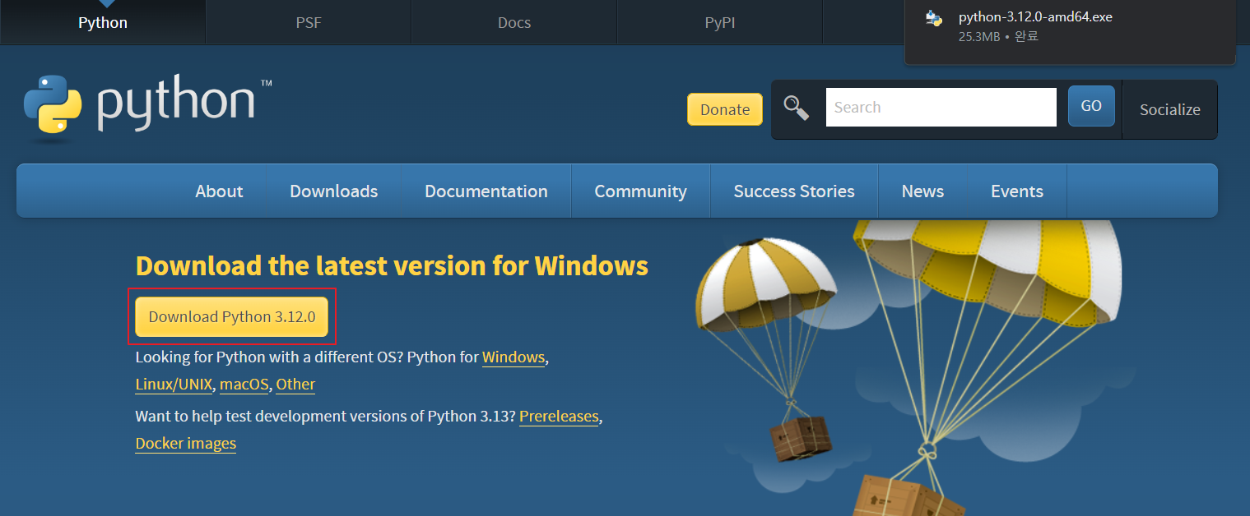Open the Success Stories menu
The image size is (1250, 516).
[x=794, y=191]
